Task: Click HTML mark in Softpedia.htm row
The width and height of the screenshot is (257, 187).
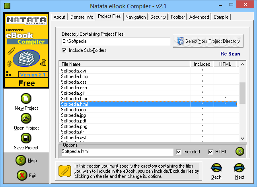Action: click(225, 98)
